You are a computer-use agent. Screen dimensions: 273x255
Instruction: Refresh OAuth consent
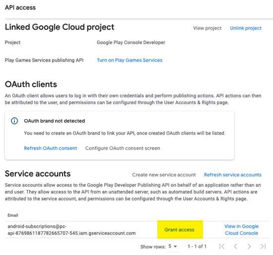click(x=51, y=148)
